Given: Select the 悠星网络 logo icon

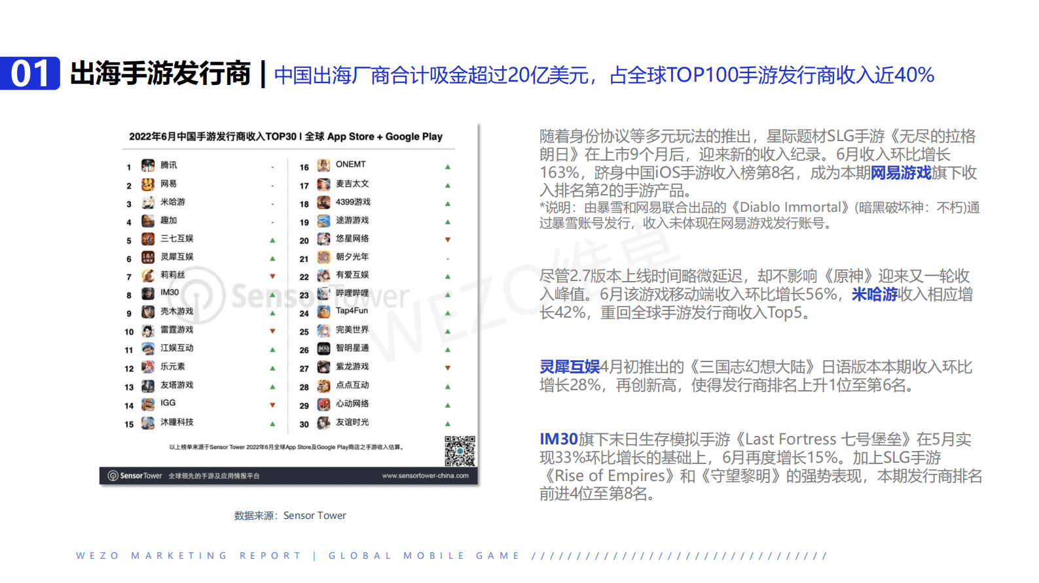Looking at the screenshot, I should pos(324,239).
